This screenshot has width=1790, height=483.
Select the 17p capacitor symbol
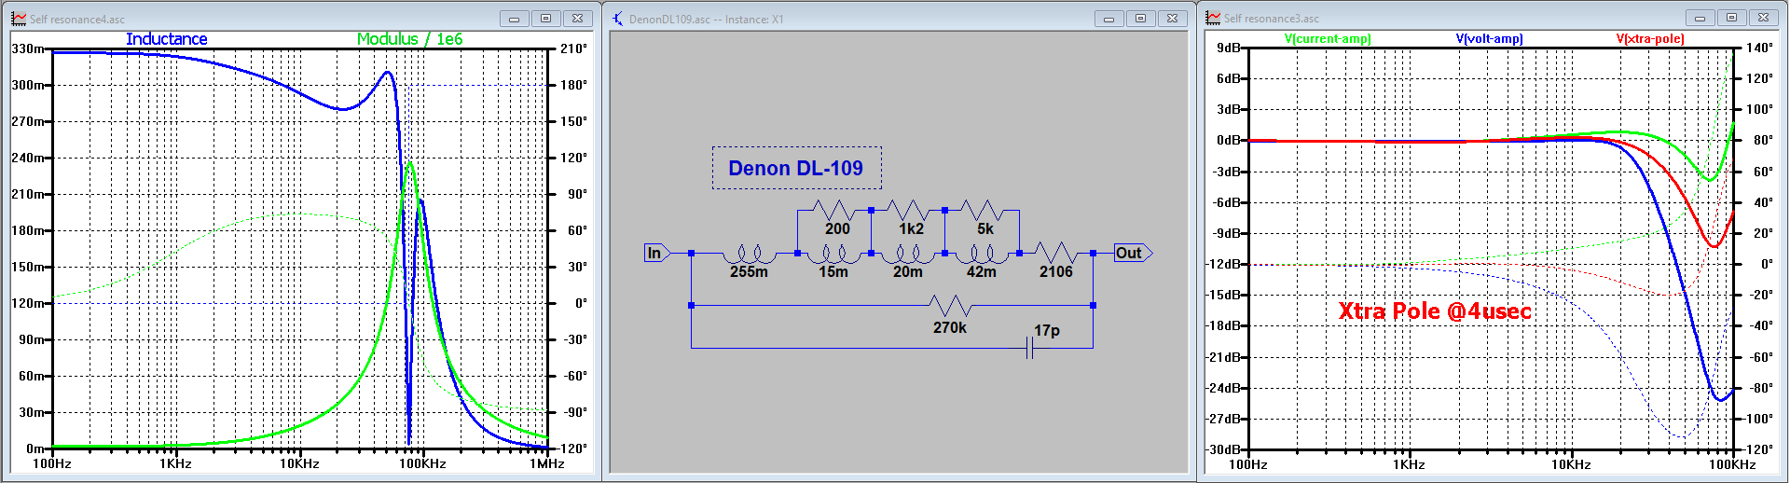pos(1030,349)
